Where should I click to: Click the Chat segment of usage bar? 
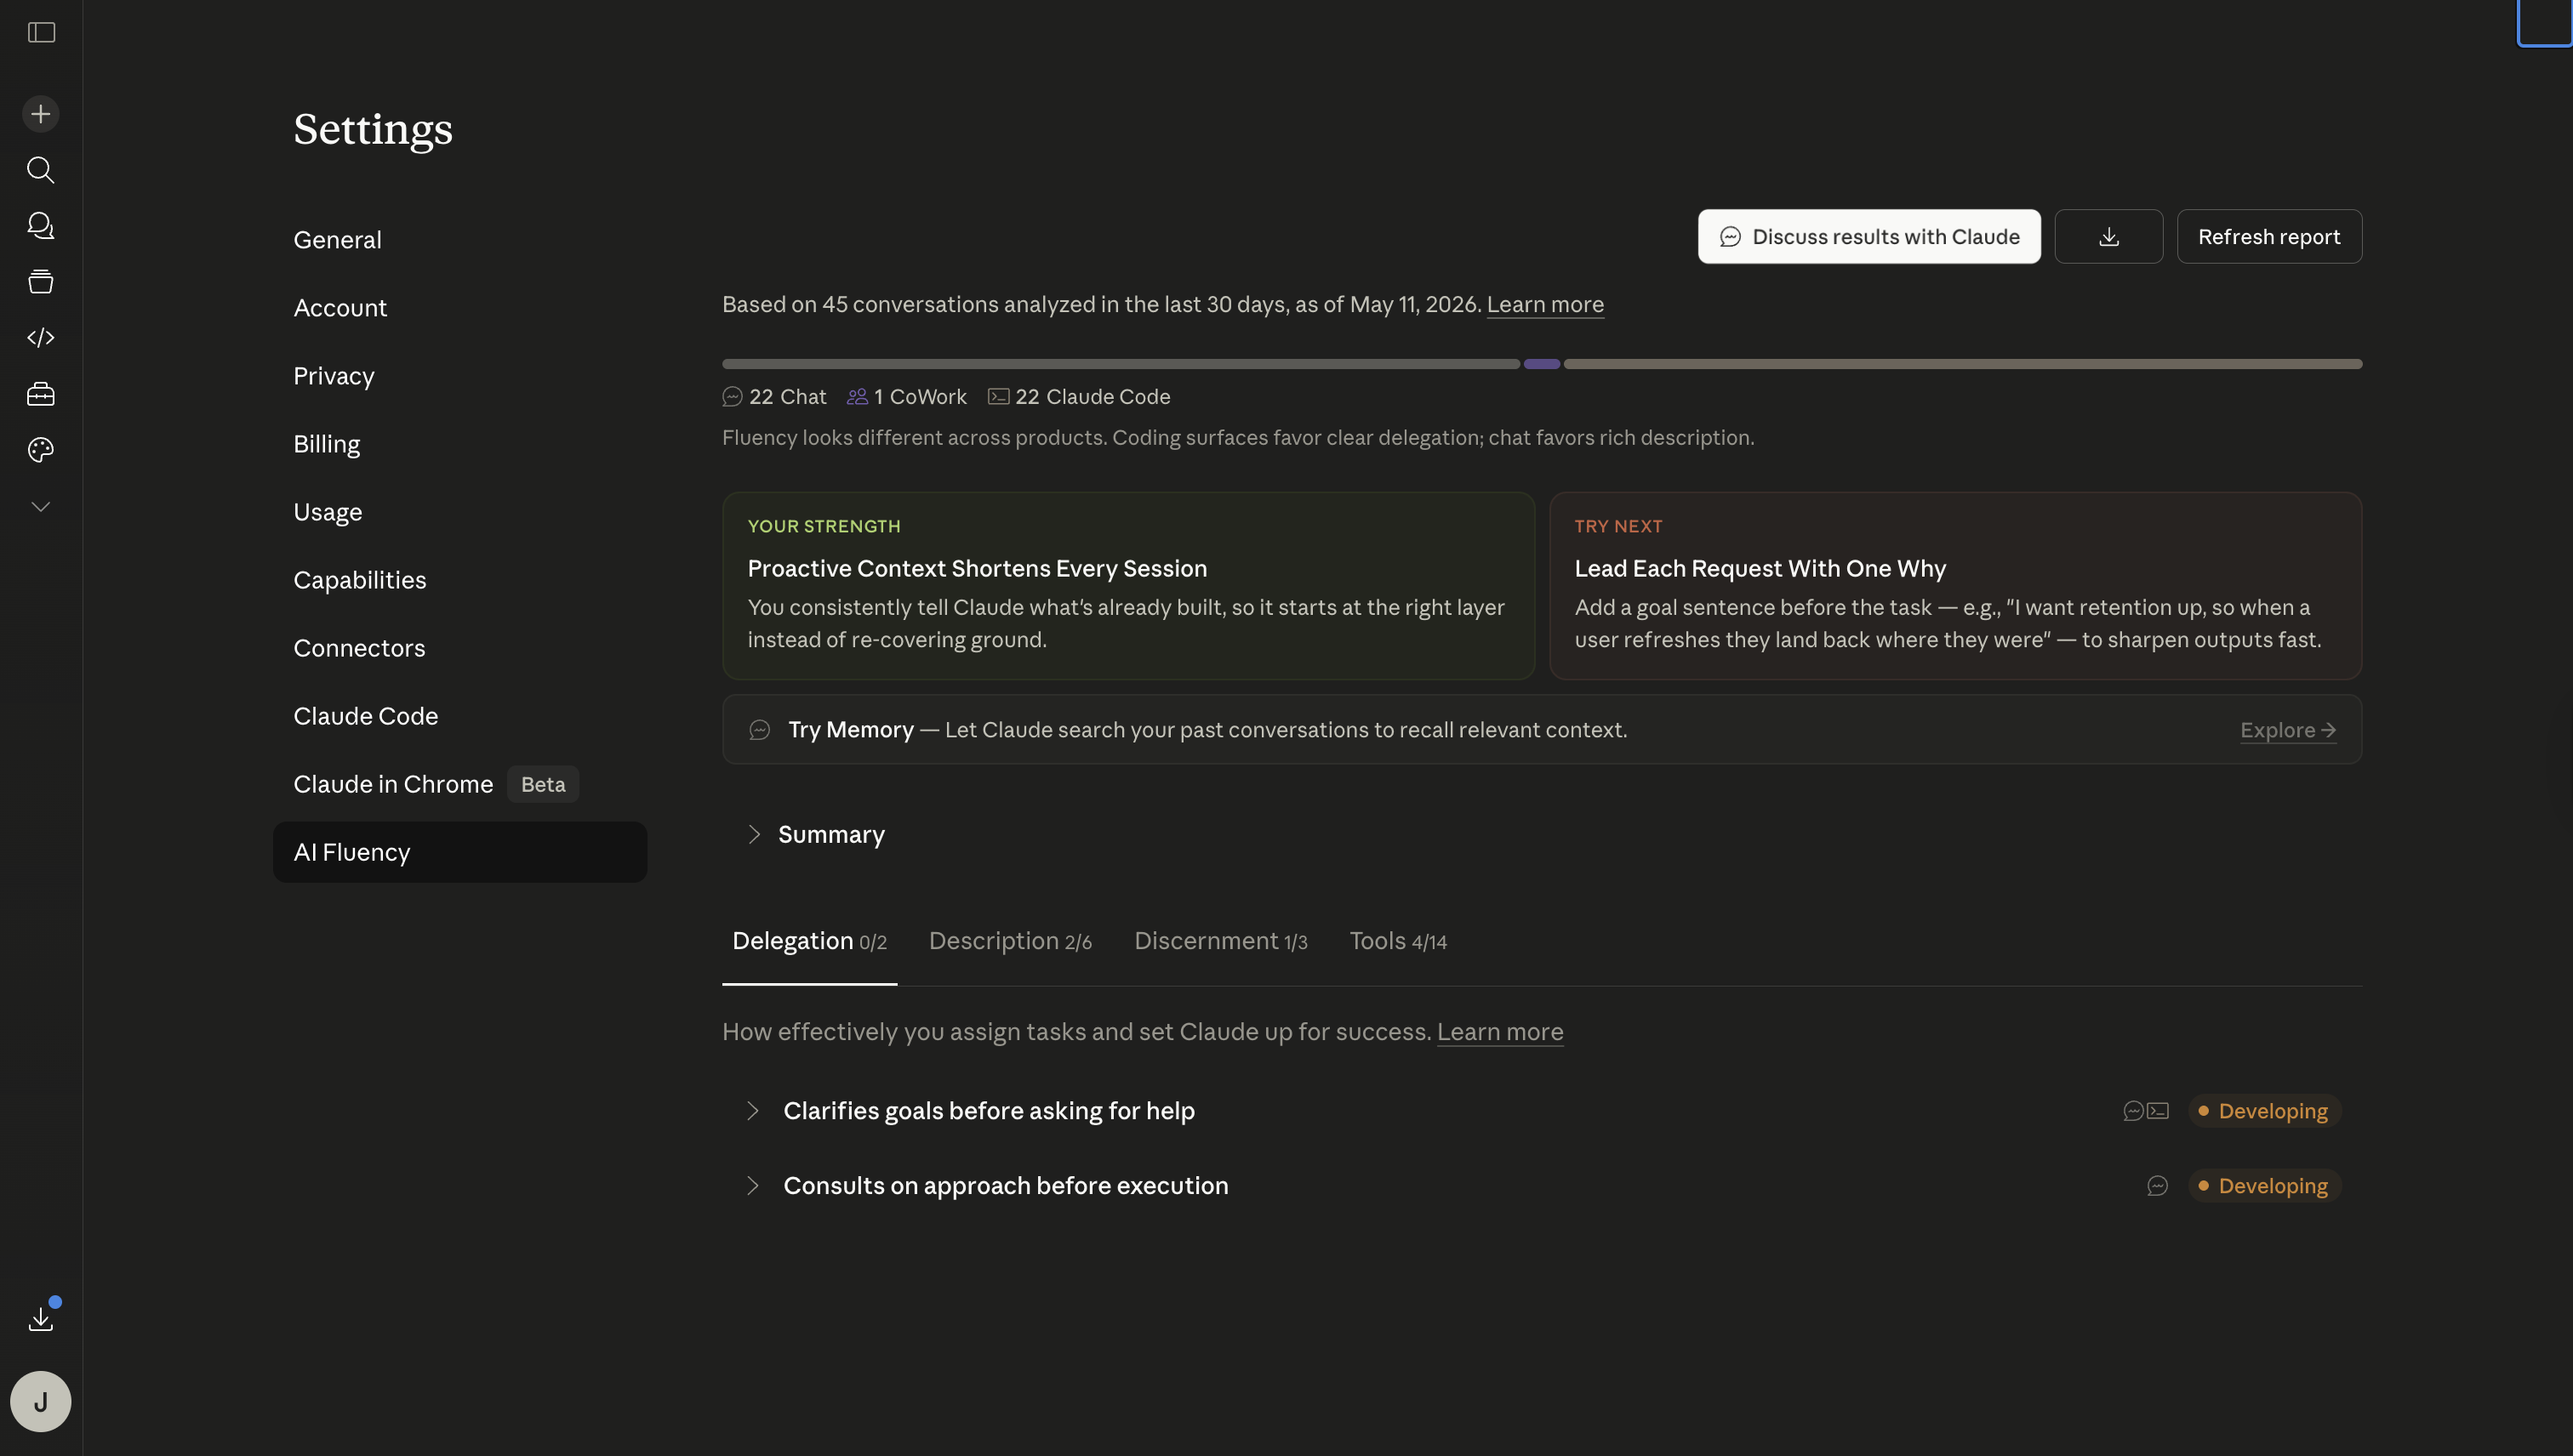1121,364
